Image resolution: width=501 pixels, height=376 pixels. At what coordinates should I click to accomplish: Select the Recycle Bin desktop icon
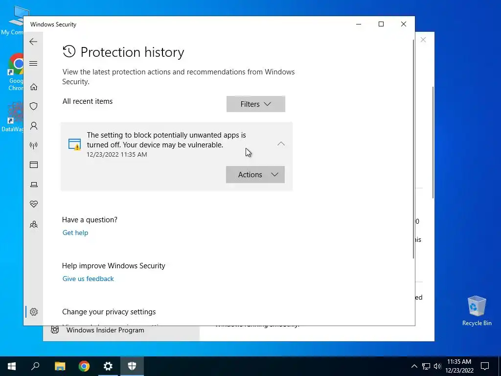point(477,310)
